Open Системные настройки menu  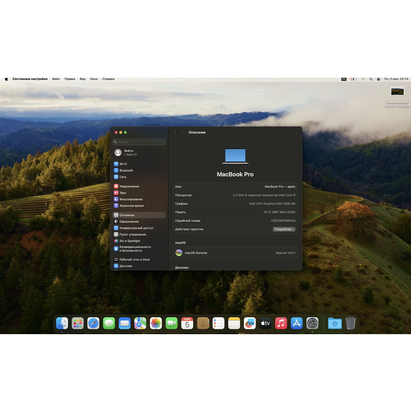[30, 79]
